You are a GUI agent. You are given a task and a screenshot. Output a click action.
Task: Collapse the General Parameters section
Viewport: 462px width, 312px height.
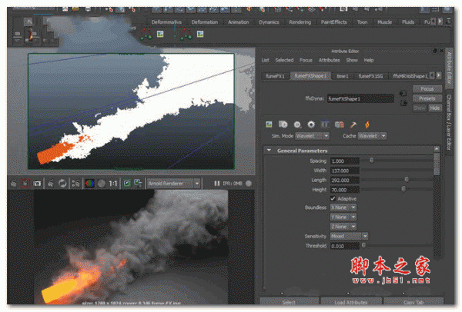(269, 151)
